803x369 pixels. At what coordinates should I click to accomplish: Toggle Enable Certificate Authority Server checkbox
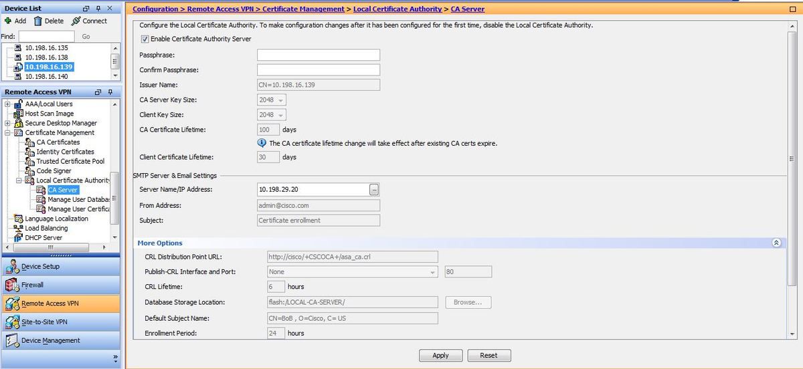145,39
